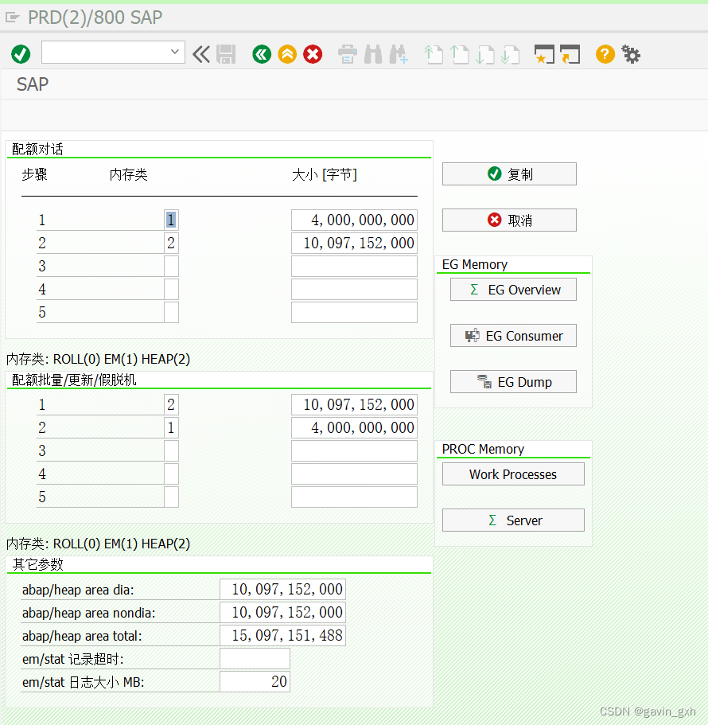
Task: Click the Print icon in the toolbar
Action: point(347,54)
